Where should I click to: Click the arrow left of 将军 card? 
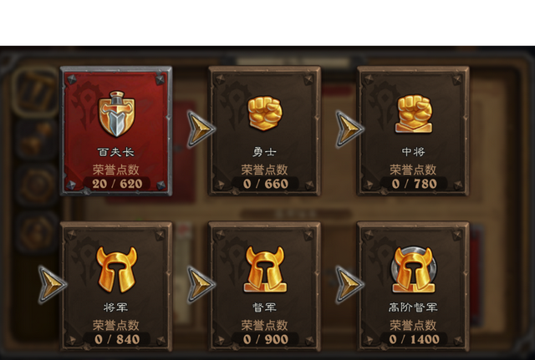[x=52, y=284]
